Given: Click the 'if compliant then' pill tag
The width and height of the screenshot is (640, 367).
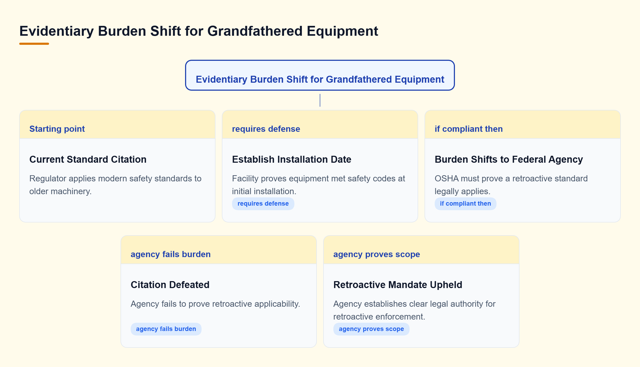Looking at the screenshot, I should 465,204.
